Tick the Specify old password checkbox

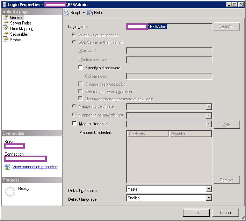[x=80, y=67]
